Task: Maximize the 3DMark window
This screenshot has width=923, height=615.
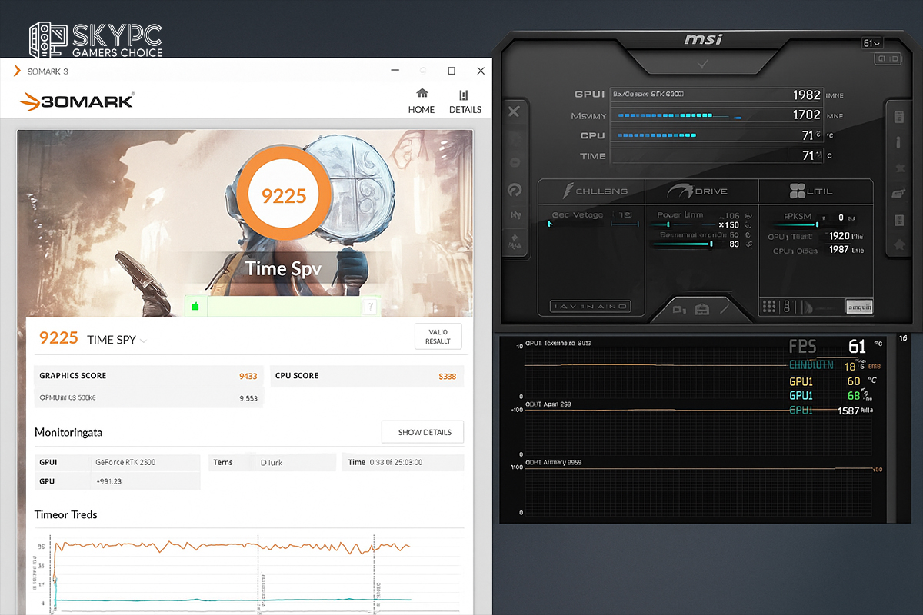Action: (x=452, y=71)
